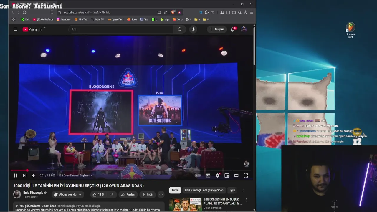The height and width of the screenshot is (212, 377).
Task: Open the Oluştur create button
Action: (216, 29)
